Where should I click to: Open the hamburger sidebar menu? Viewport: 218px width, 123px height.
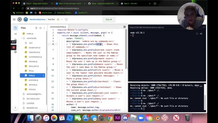(14, 19)
